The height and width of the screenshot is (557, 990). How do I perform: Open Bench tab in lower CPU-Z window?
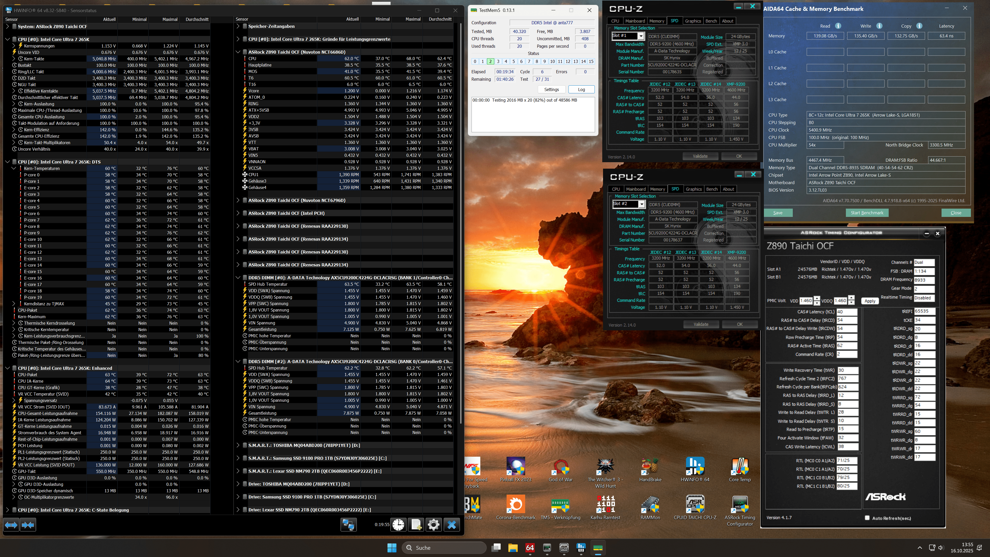pos(712,189)
